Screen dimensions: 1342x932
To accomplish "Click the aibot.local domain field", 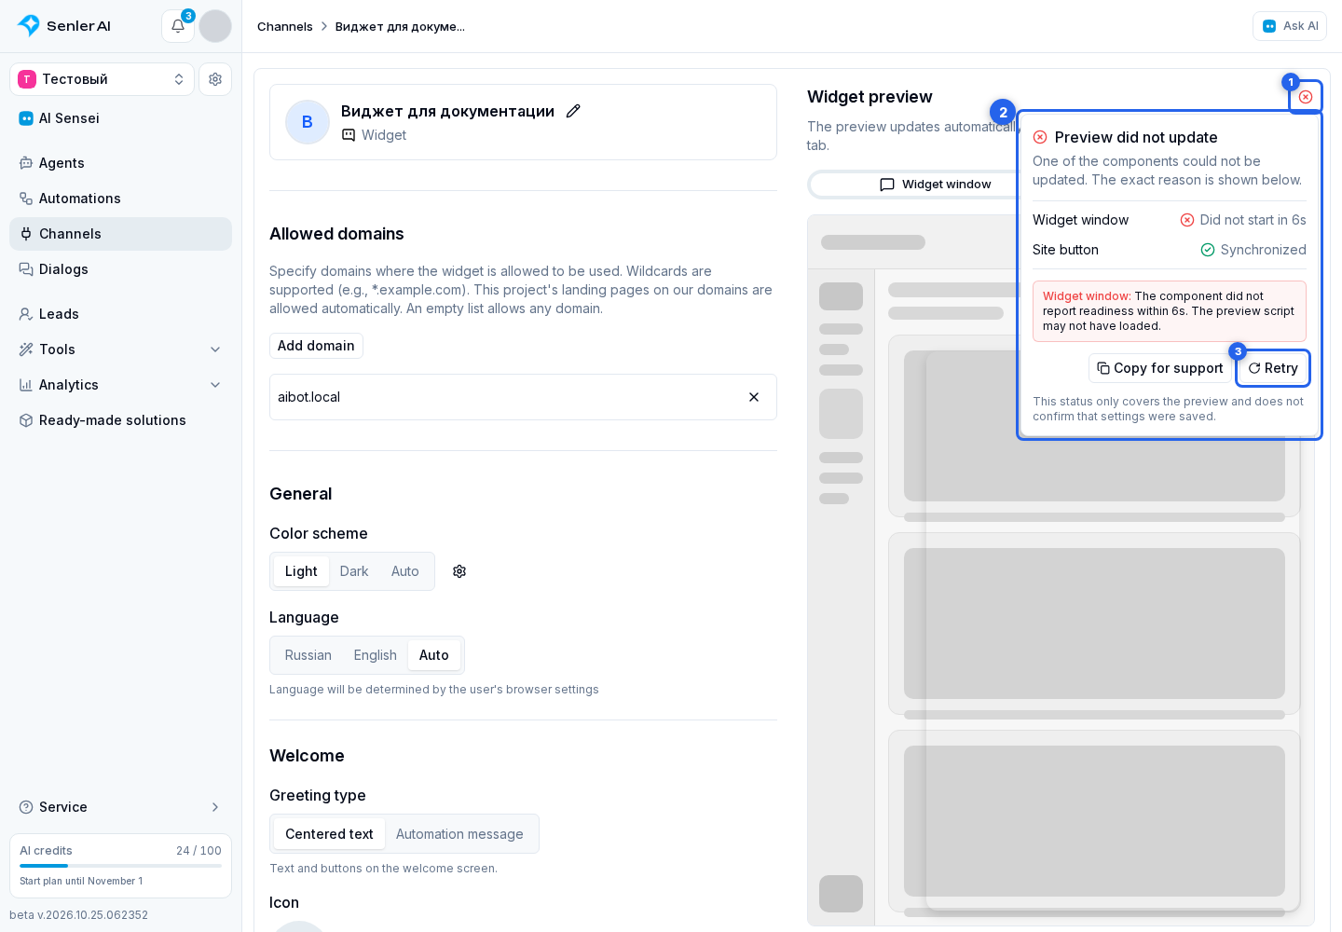I will 523,397.
